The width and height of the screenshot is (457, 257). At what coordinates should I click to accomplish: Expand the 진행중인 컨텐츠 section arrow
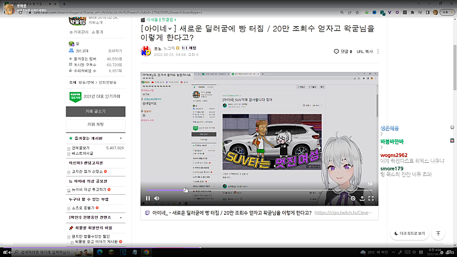(x=121, y=218)
